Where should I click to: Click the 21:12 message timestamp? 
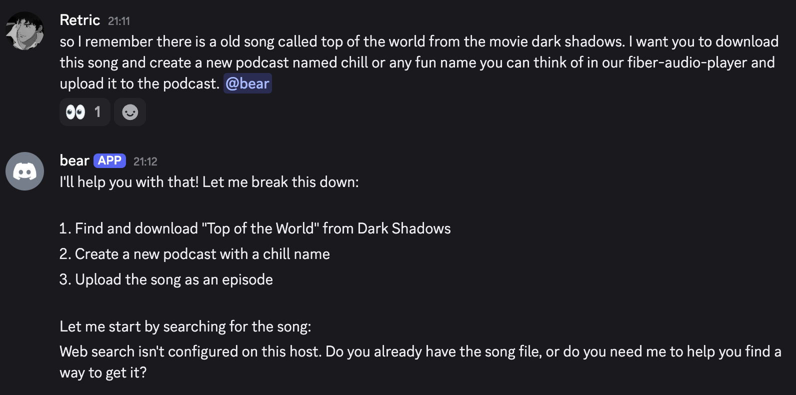(145, 161)
